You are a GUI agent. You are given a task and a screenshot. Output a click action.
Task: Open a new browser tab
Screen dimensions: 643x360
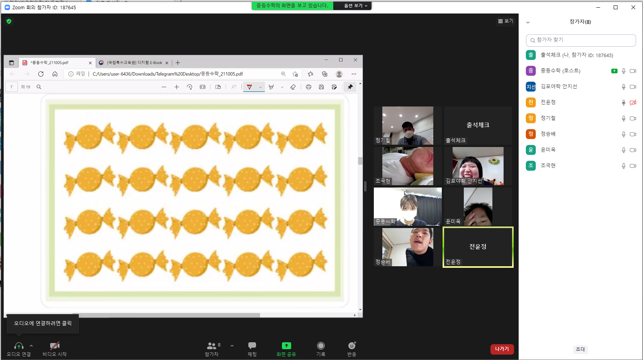tap(178, 63)
